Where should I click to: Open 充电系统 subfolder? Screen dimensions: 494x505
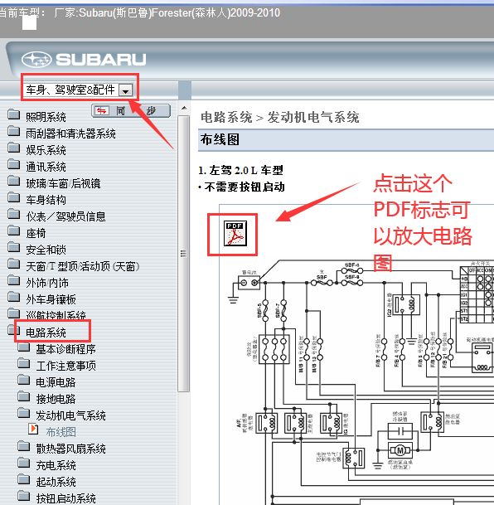[x=56, y=466]
